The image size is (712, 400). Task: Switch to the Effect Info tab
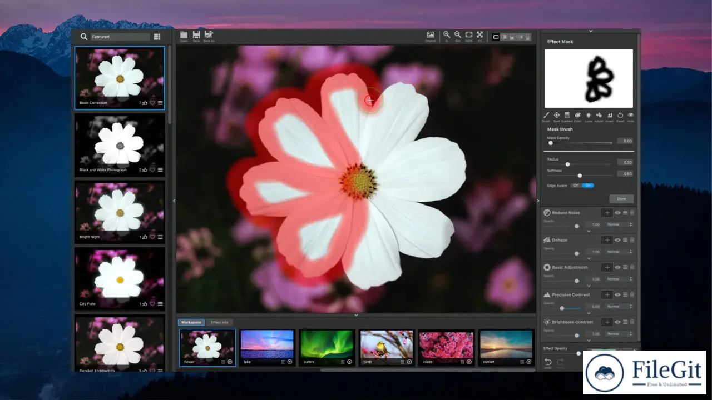click(x=219, y=322)
